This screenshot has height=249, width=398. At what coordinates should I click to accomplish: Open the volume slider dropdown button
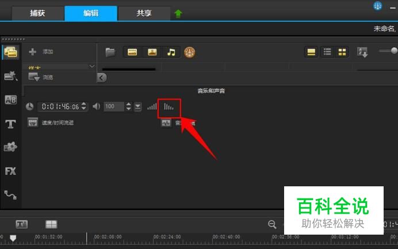click(x=137, y=106)
